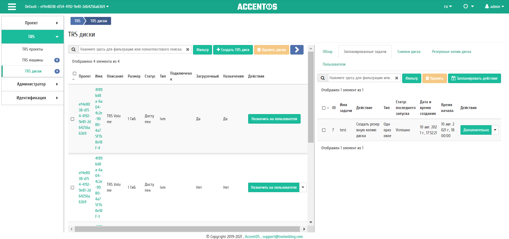Open TRS машины in the sidebar

tap(33, 60)
